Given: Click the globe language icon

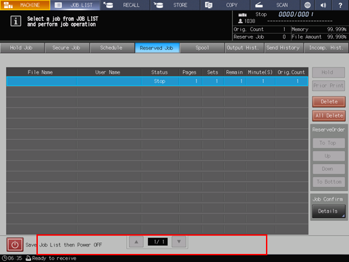Looking at the screenshot, I should 307,5.
